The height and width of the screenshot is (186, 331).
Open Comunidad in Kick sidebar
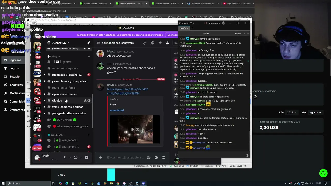tap(14, 102)
